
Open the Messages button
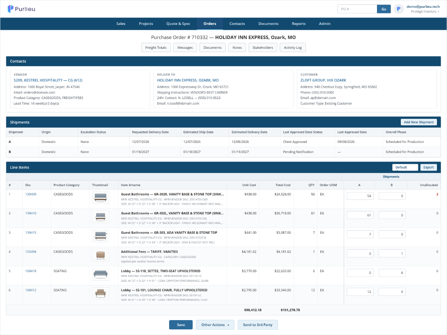[185, 48]
